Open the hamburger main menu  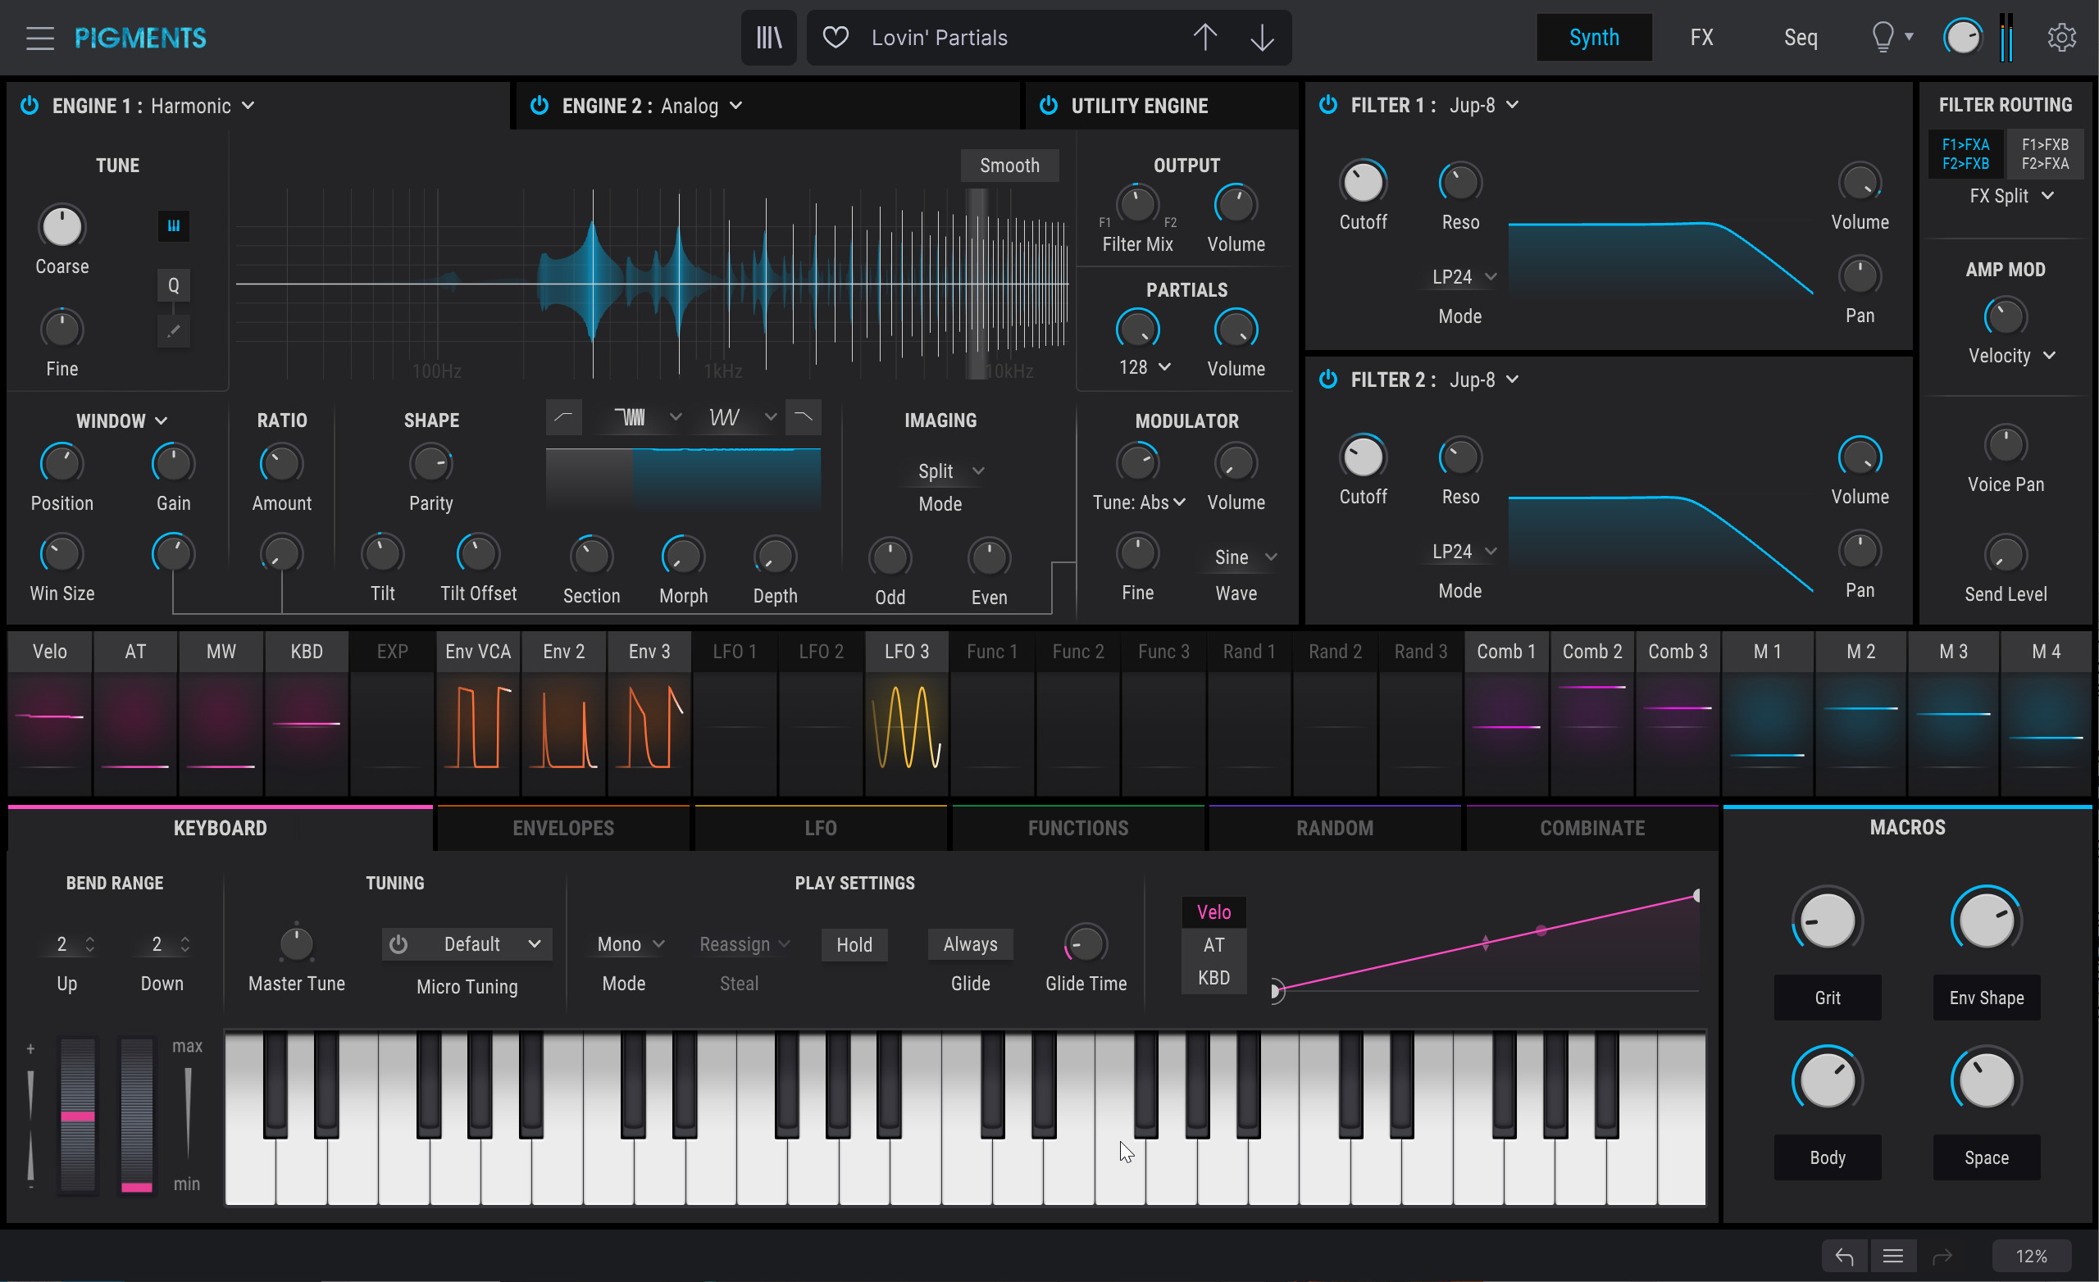point(39,39)
